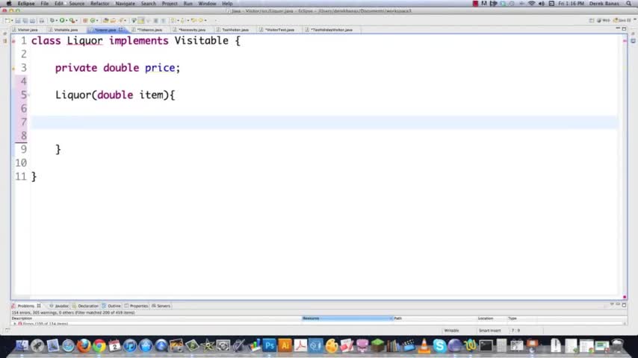Expand the New file dropdown arrow

[x=12, y=20]
